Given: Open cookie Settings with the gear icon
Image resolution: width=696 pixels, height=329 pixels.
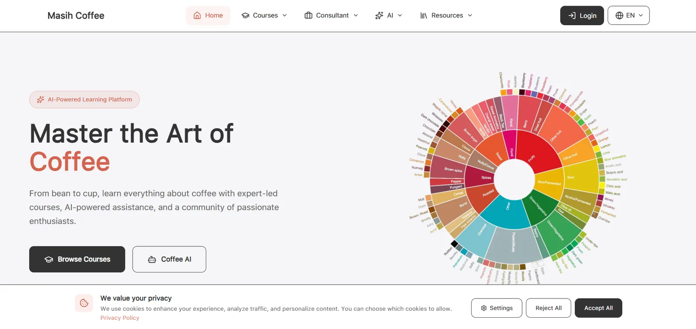Looking at the screenshot, I should click(484, 308).
